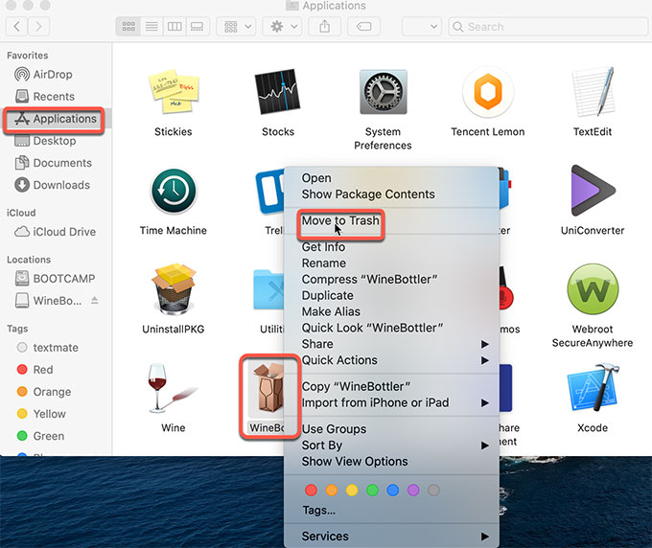
Task: Open AirDrop in sidebar
Action: (x=56, y=75)
